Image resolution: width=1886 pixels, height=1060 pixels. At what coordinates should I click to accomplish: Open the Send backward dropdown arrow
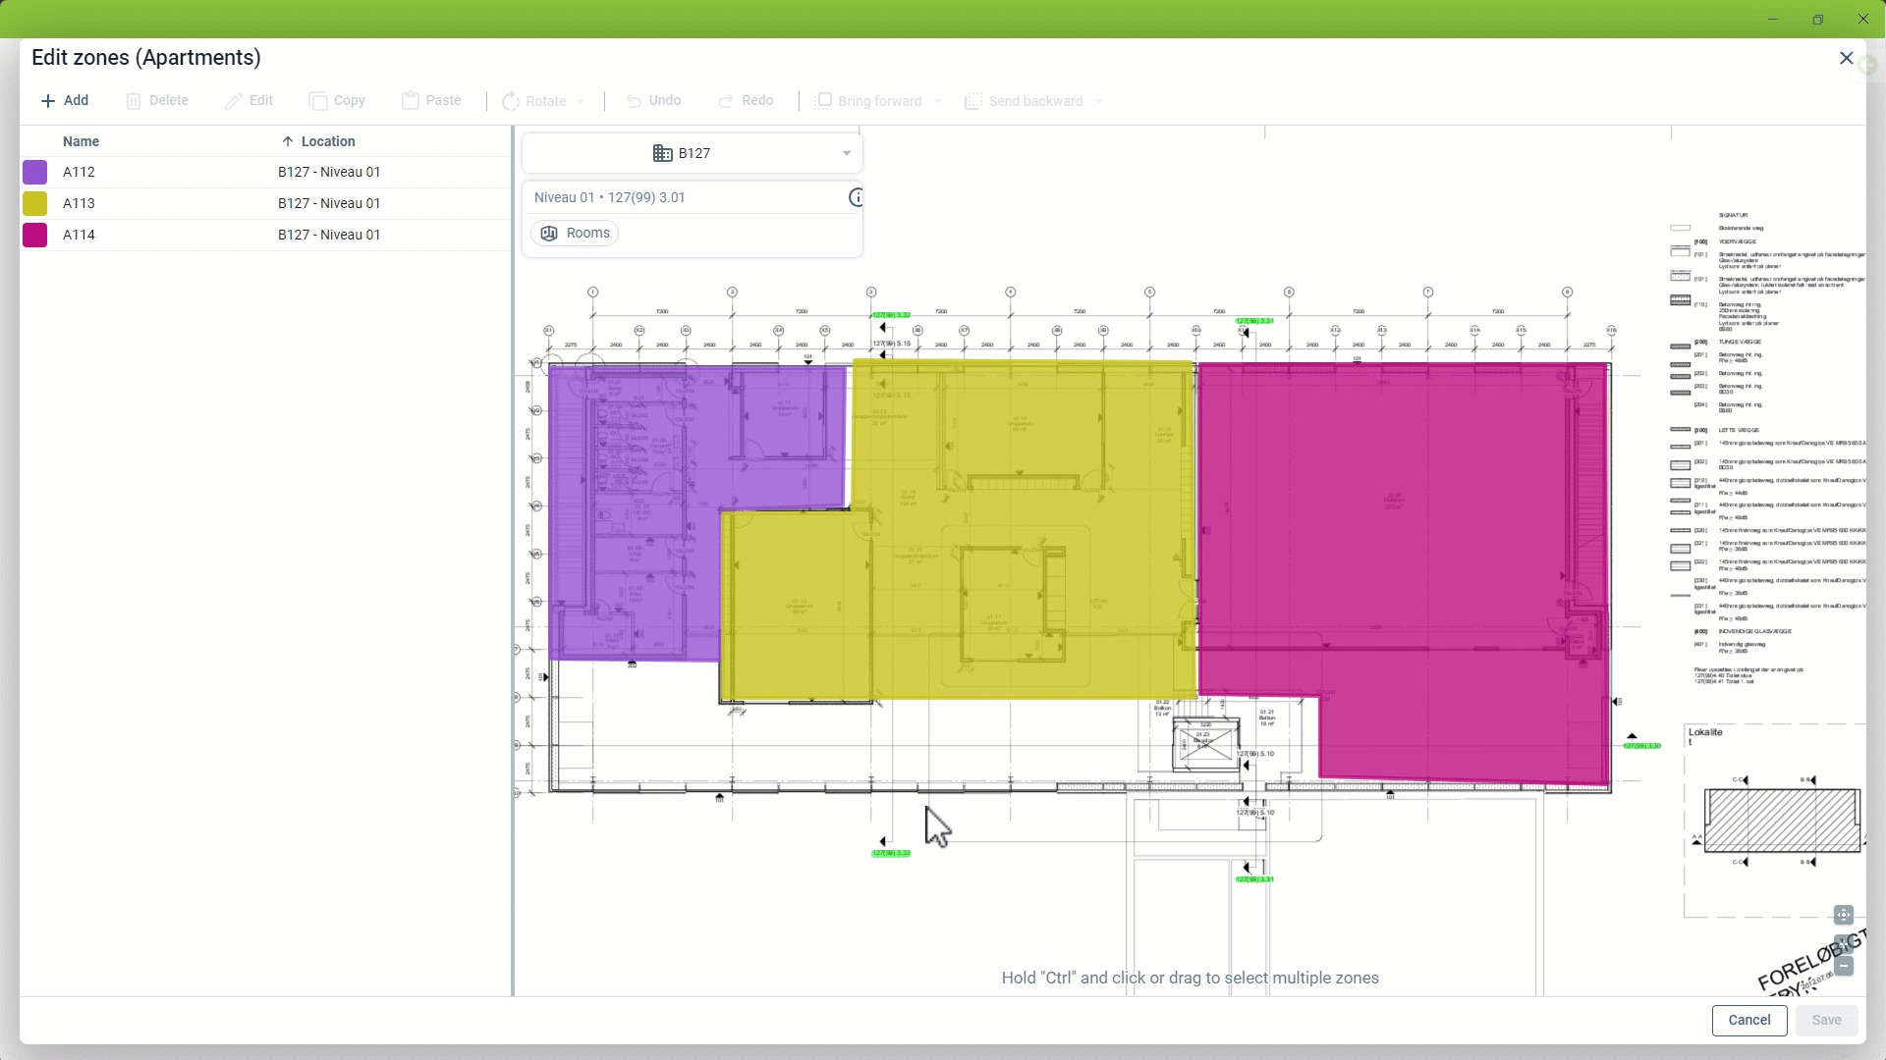[x=1099, y=101]
